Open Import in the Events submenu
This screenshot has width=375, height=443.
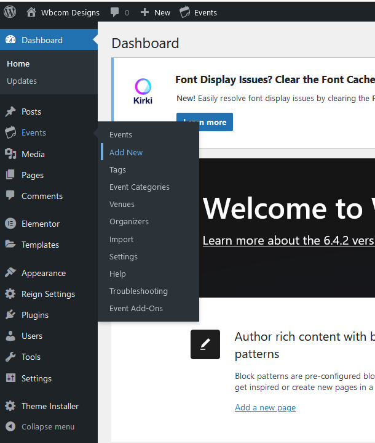tap(121, 239)
